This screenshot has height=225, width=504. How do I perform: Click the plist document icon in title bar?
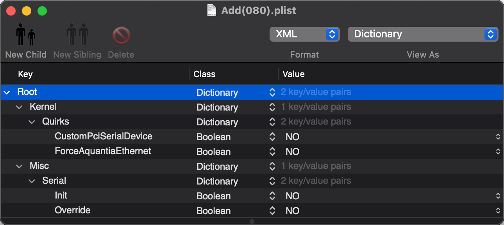(x=212, y=10)
